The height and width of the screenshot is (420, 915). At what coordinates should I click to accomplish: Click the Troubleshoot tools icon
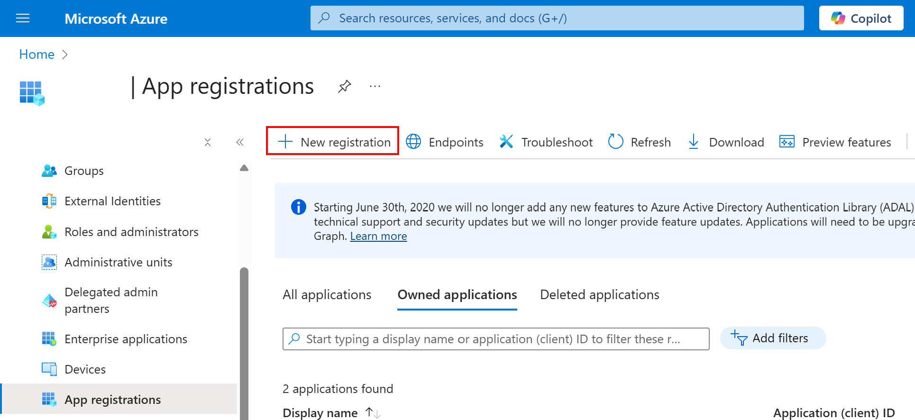coord(506,142)
